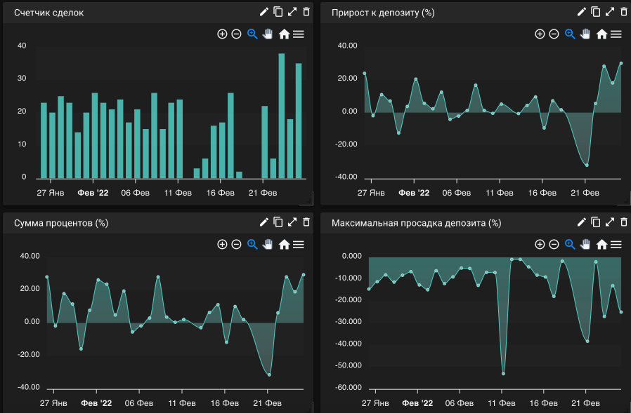631x413 pixels.
Task: Activate selection zoom in Максимальная просадка chart
Action: point(570,244)
